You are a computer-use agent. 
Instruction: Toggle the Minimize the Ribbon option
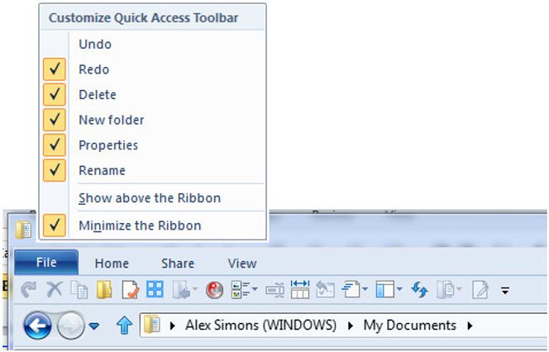coord(153,226)
